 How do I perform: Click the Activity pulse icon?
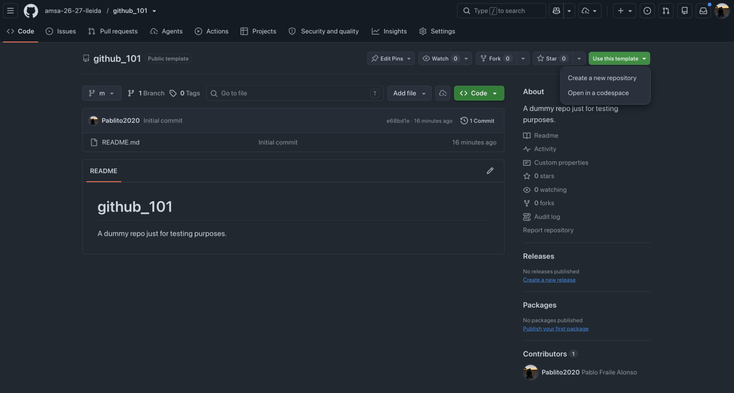point(527,149)
